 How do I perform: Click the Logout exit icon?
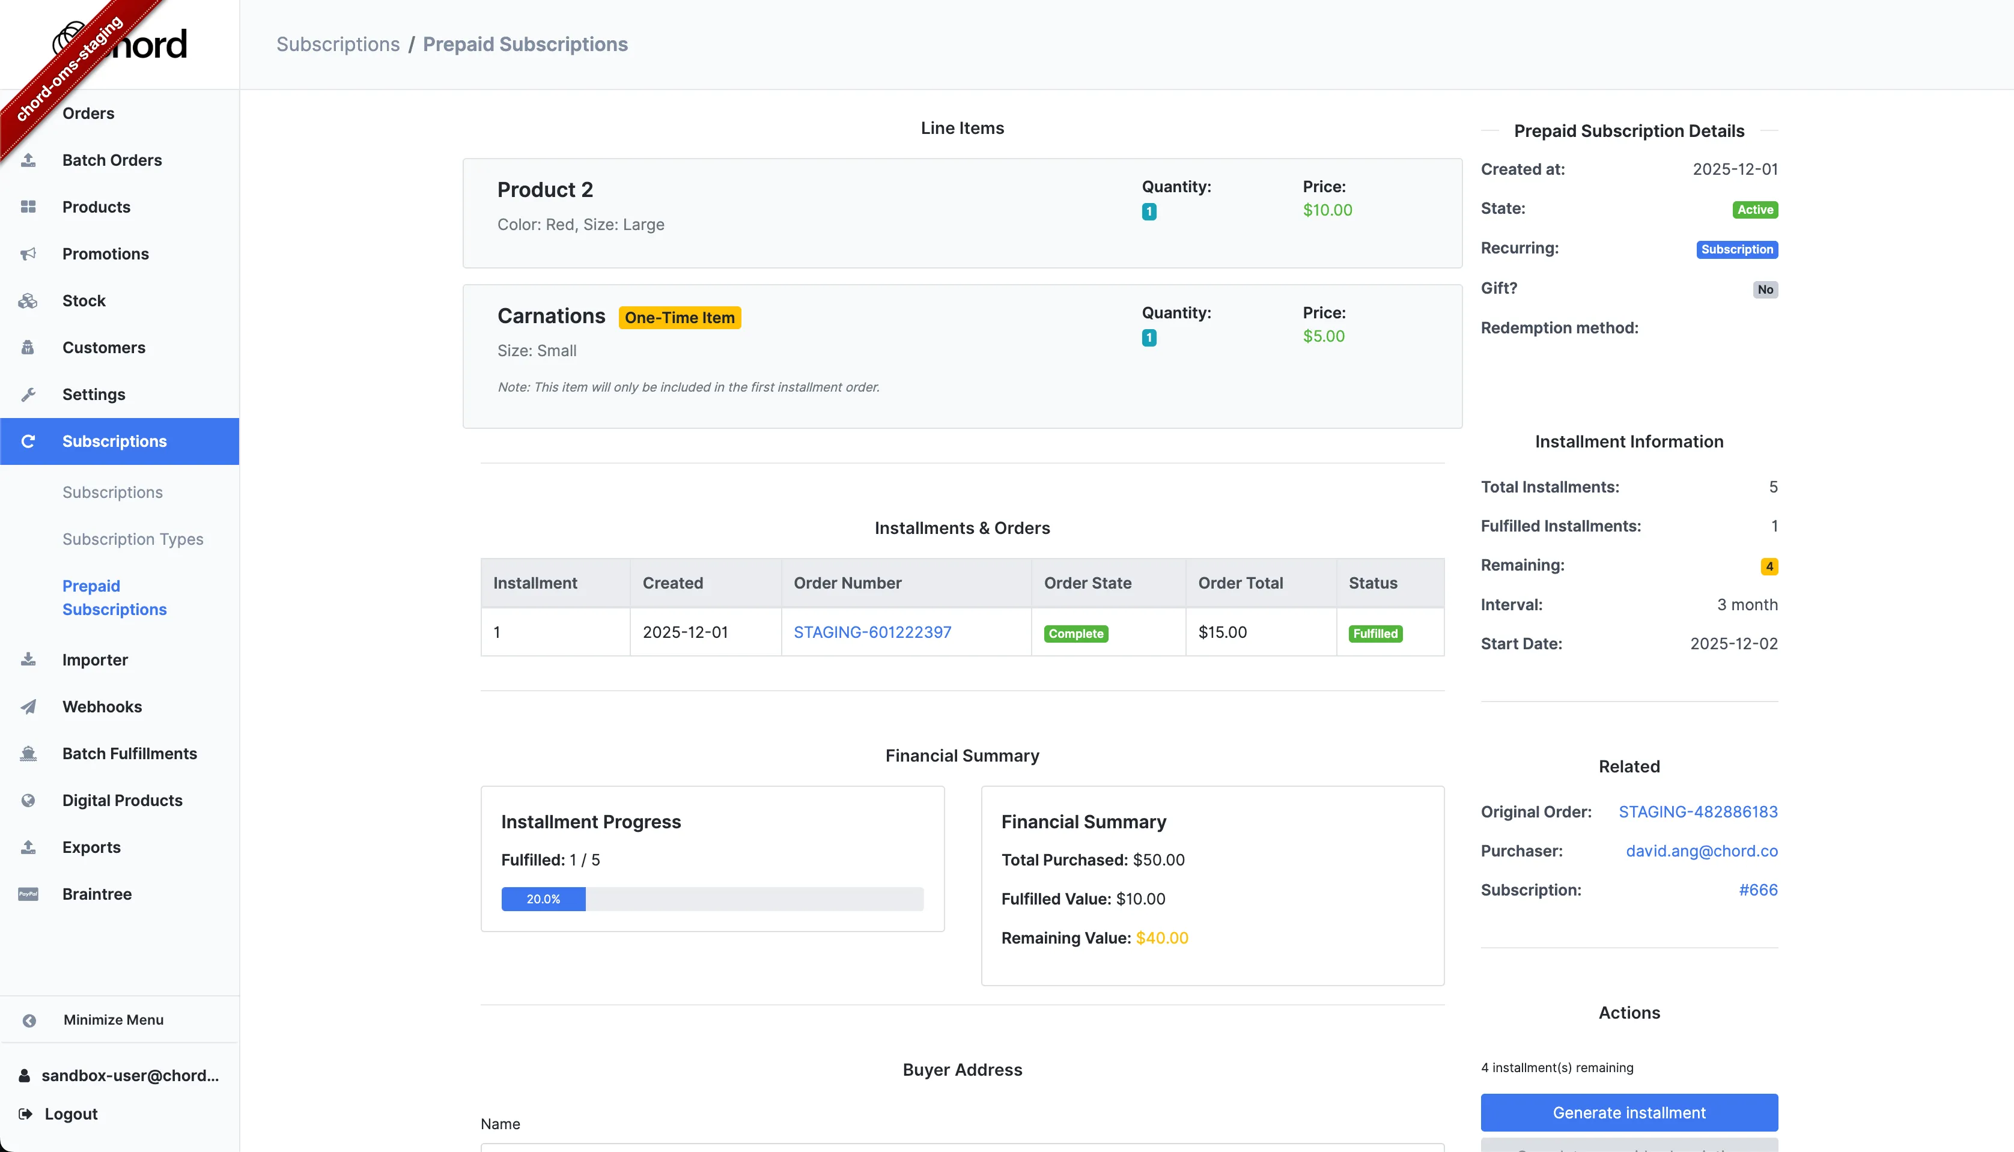point(25,1114)
